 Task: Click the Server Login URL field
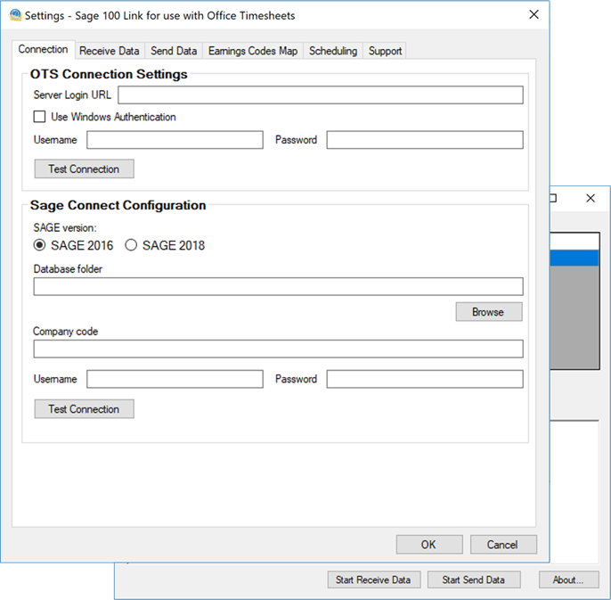point(320,95)
